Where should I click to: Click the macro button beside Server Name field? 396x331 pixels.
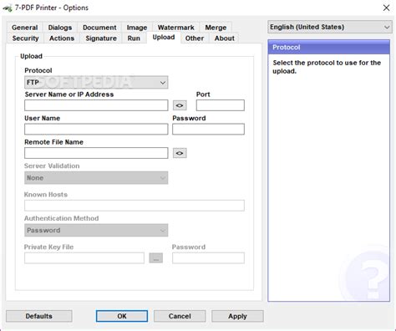180,105
